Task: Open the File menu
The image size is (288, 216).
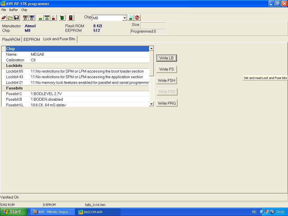Action: coord(4,10)
